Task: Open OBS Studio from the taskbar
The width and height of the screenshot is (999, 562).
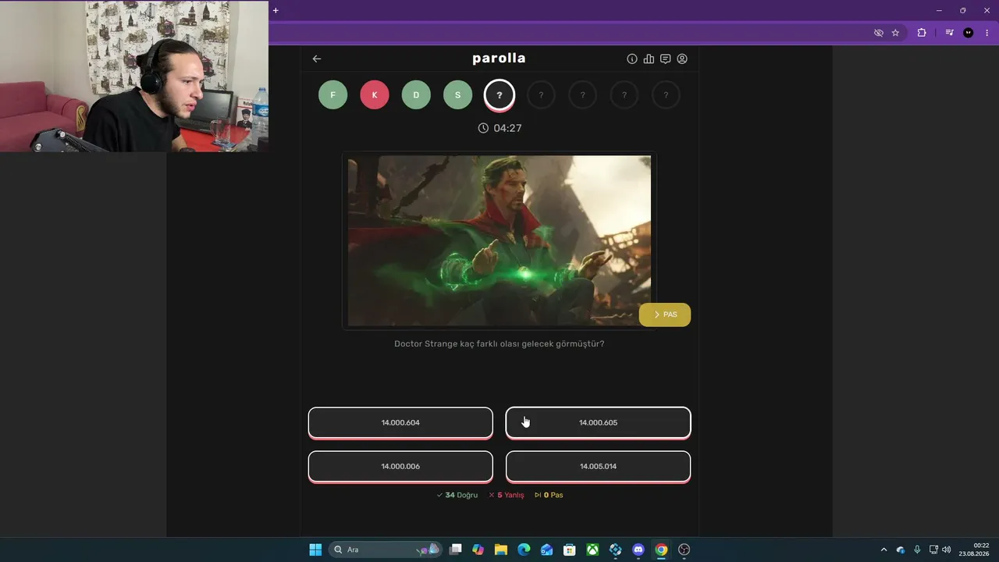Action: [684, 550]
